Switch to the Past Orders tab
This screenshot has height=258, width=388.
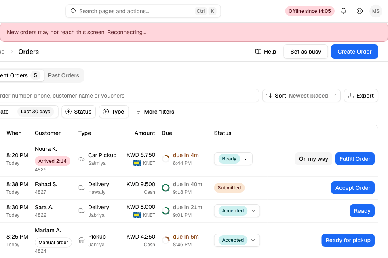tap(63, 75)
